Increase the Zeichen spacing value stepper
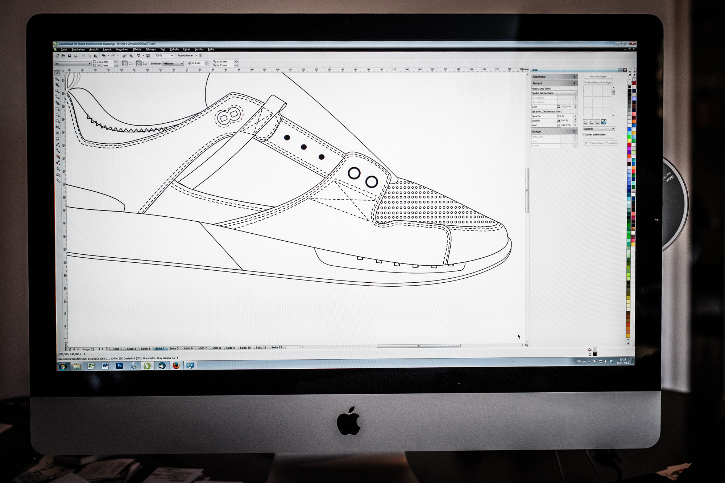 [x=575, y=119]
